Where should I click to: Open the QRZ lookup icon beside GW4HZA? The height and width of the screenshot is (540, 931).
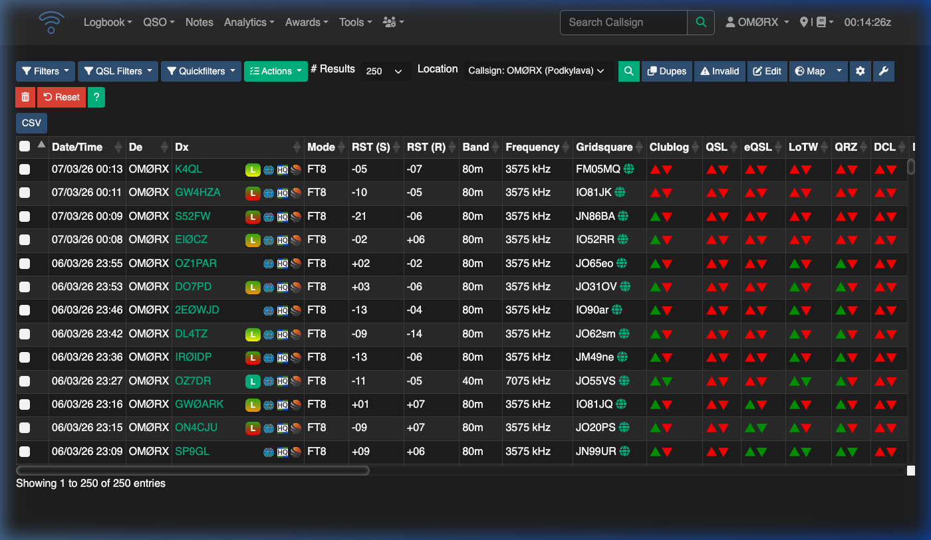[x=296, y=193]
